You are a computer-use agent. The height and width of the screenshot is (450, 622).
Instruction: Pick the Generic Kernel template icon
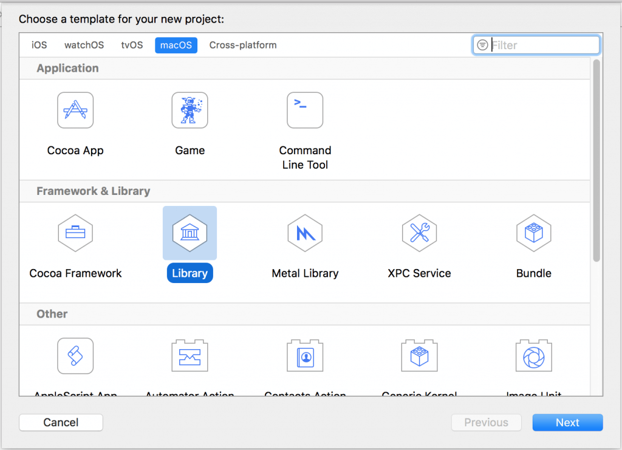coord(419,356)
